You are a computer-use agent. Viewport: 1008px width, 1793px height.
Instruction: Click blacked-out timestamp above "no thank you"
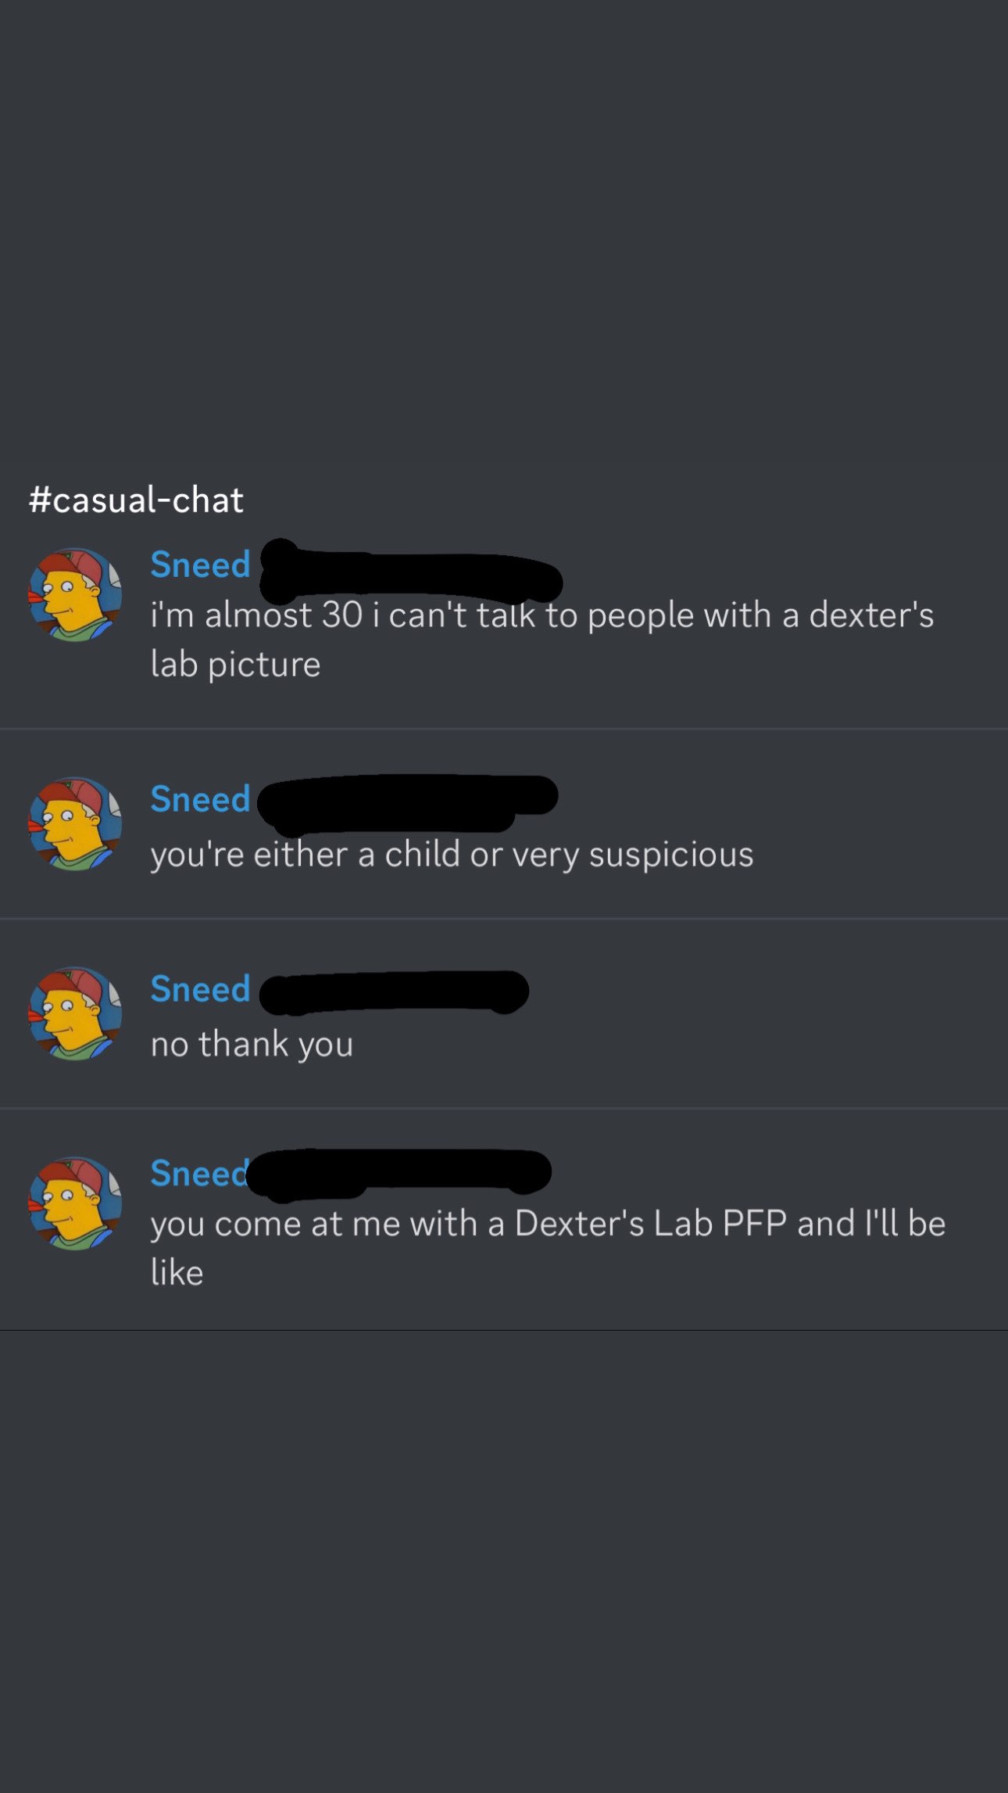[394, 992]
